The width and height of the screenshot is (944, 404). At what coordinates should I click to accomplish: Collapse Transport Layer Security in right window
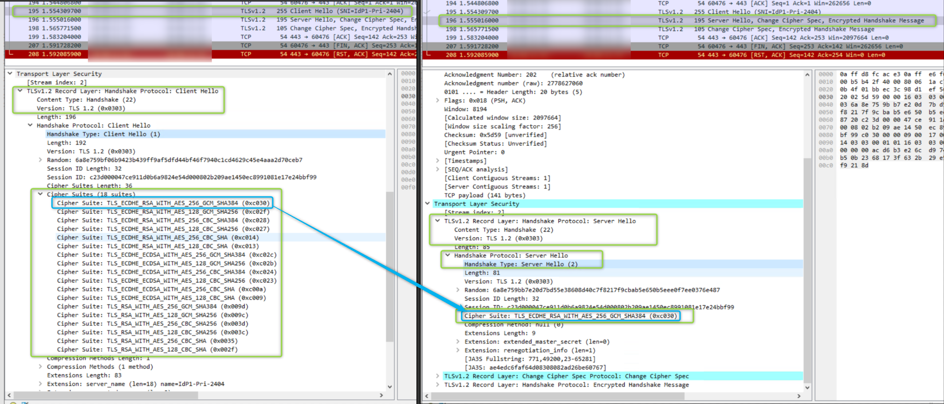click(x=428, y=204)
